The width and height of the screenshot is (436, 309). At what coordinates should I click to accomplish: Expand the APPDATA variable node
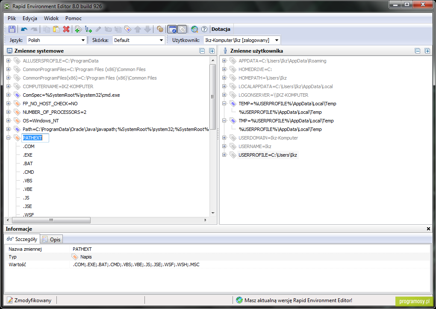(224, 61)
